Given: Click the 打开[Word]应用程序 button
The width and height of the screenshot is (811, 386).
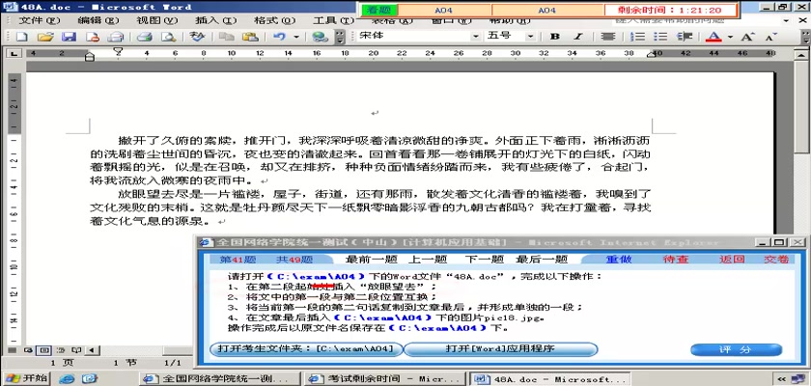Looking at the screenshot, I should click(500, 349).
